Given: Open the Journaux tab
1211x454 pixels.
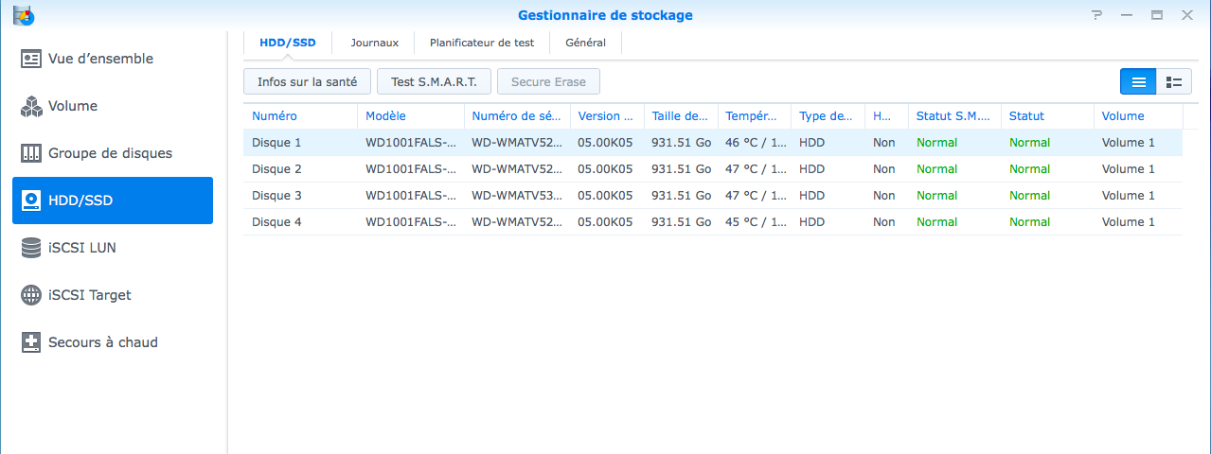Looking at the screenshot, I should [x=374, y=43].
